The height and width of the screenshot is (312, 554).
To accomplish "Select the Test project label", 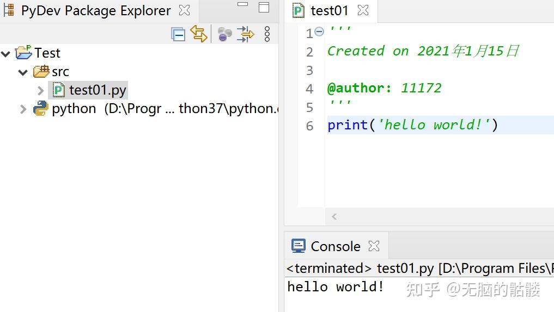I will tap(47, 53).
